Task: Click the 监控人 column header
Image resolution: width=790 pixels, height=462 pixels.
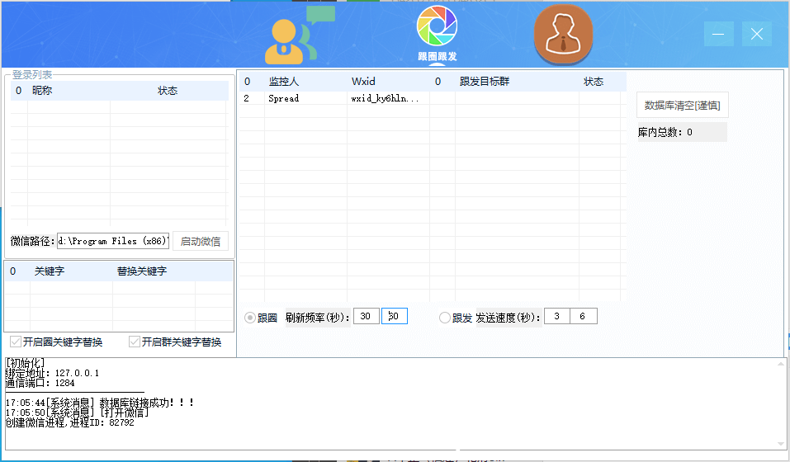Action: (284, 82)
